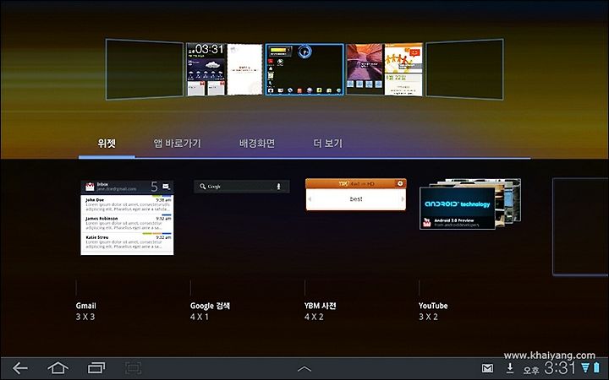Viewport: 609px width, 380px height.
Task: Open the Gmail notification icon
Action: (x=487, y=368)
